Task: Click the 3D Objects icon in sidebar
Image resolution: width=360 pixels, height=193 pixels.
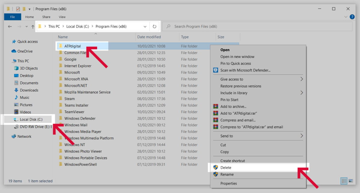Action: click(16, 68)
